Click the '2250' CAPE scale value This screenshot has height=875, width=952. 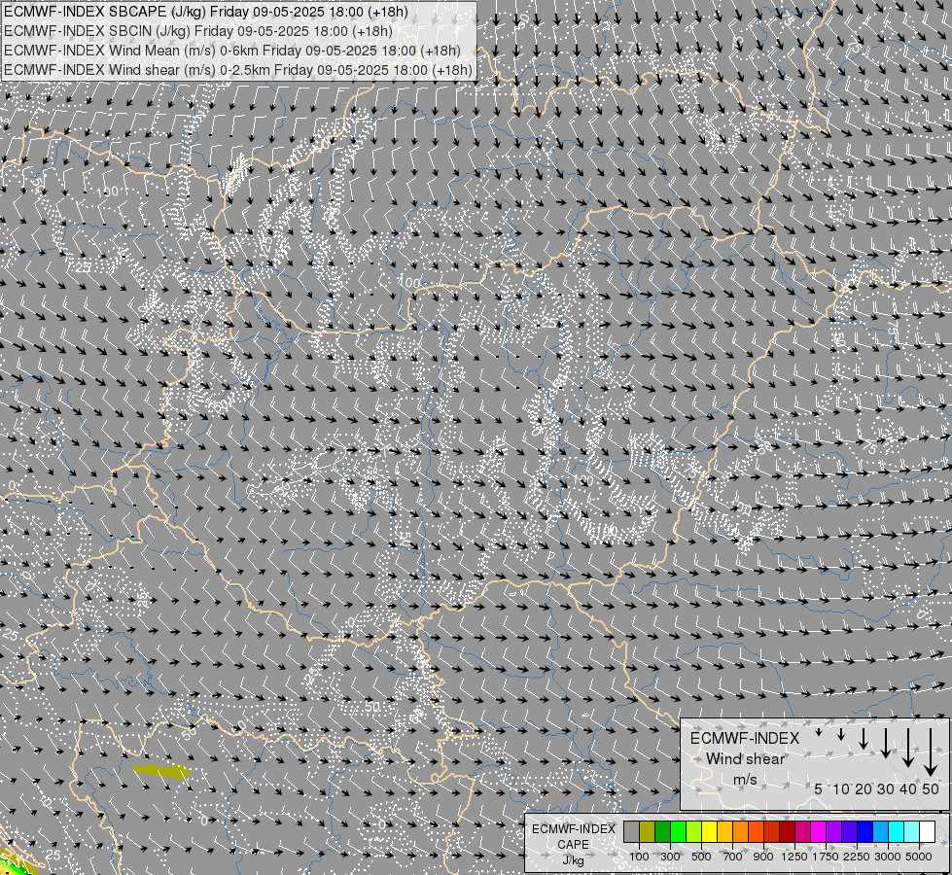856,857
